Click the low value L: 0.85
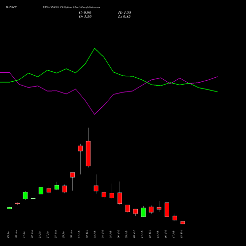Screen dimensions: 246x246 (124, 17)
